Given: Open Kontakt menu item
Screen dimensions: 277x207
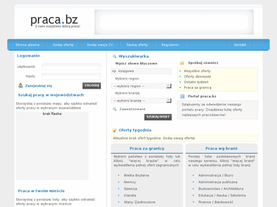Looking at the screenshot, I should click(x=240, y=45).
